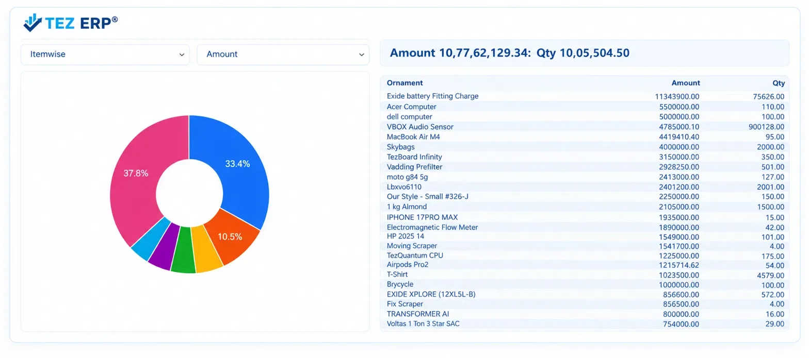Select the Voltas 1 Ton 3 Star SAC row
This screenshot has width=809, height=358.
(585, 324)
